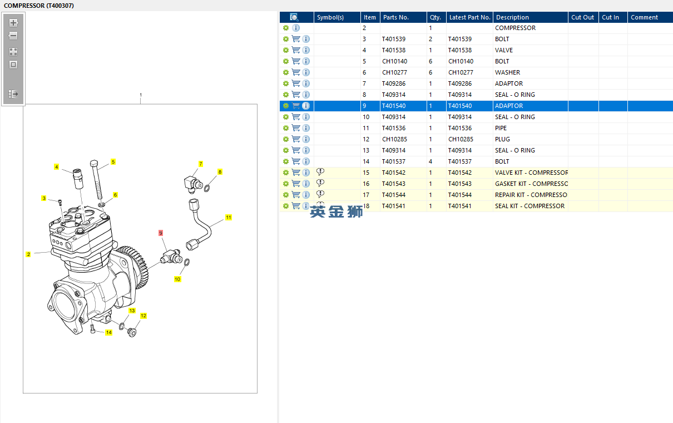673x423 pixels.
Task: Click GASKET KIT - COMPRESSO description
Action: tap(531, 184)
